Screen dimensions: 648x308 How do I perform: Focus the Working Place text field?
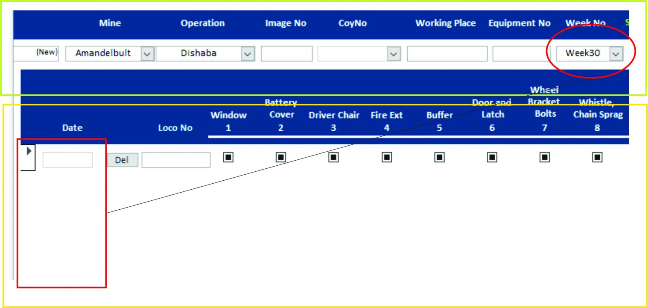coord(447,54)
